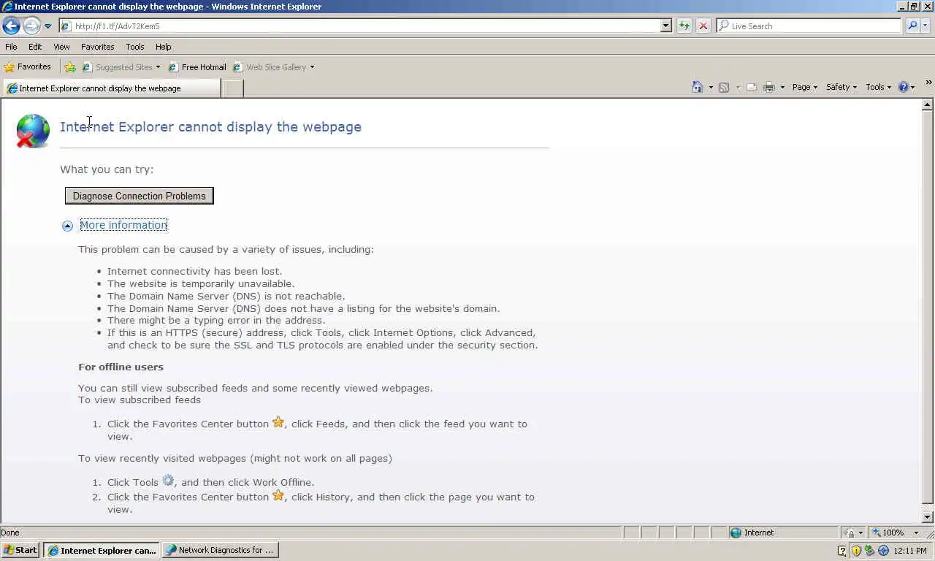
Task: Click the Favorites Center star near History
Action: click(x=278, y=495)
